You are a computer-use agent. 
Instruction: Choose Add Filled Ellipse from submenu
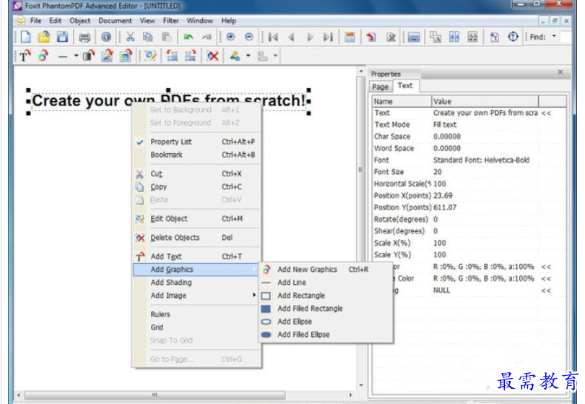click(326, 335)
